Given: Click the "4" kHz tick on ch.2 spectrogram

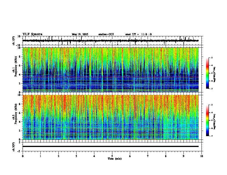Looking at the screenshot, I should pyautogui.click(x=20, y=122).
